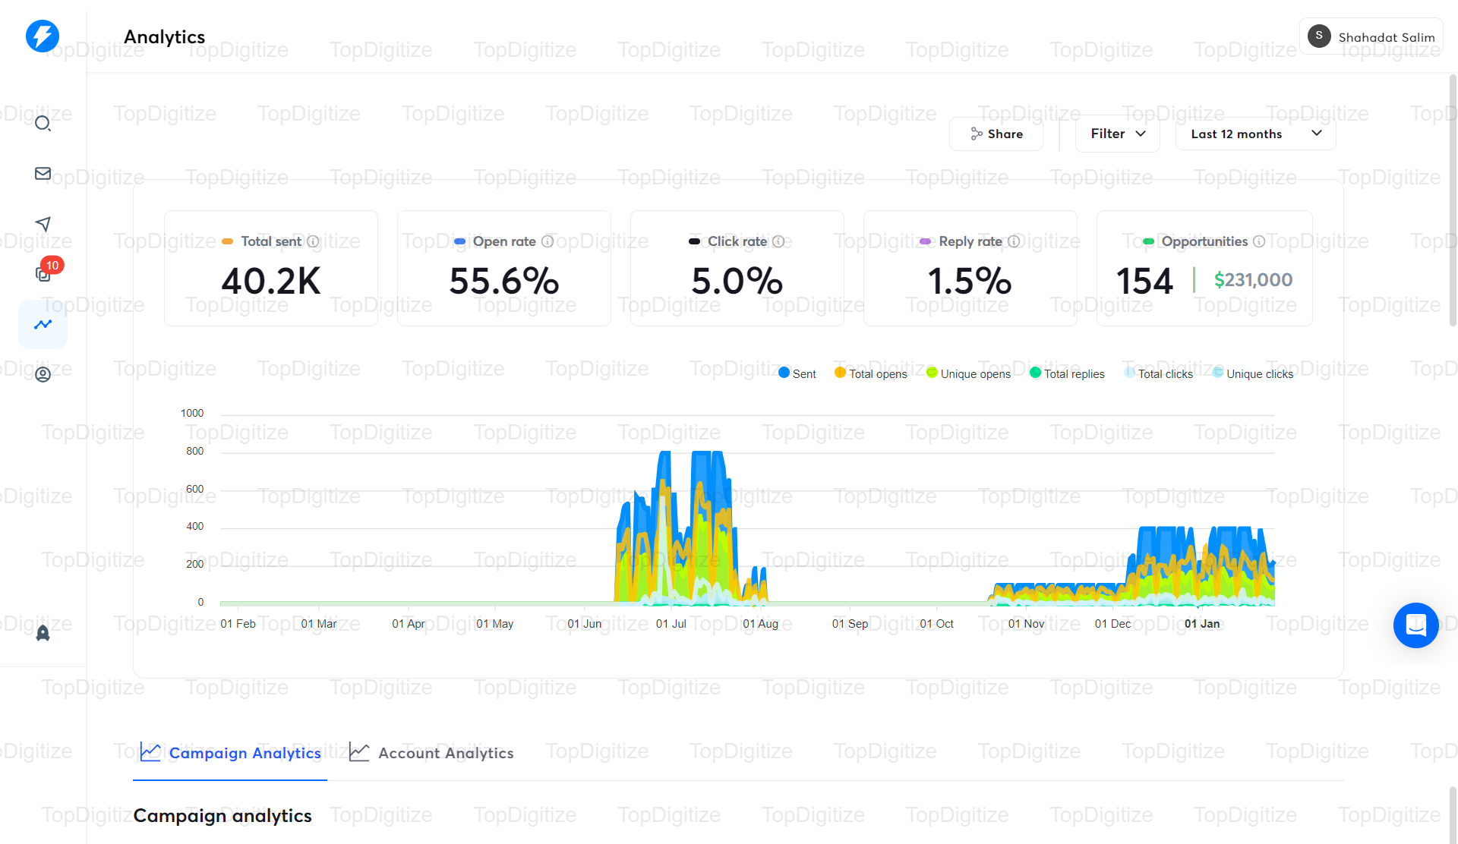Image resolution: width=1458 pixels, height=844 pixels.
Task: Click the 01 Feb axis label
Action: pos(238,624)
